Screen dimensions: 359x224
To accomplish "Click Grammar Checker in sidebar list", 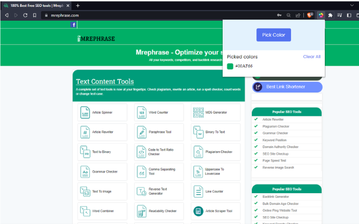I will point(275,133).
